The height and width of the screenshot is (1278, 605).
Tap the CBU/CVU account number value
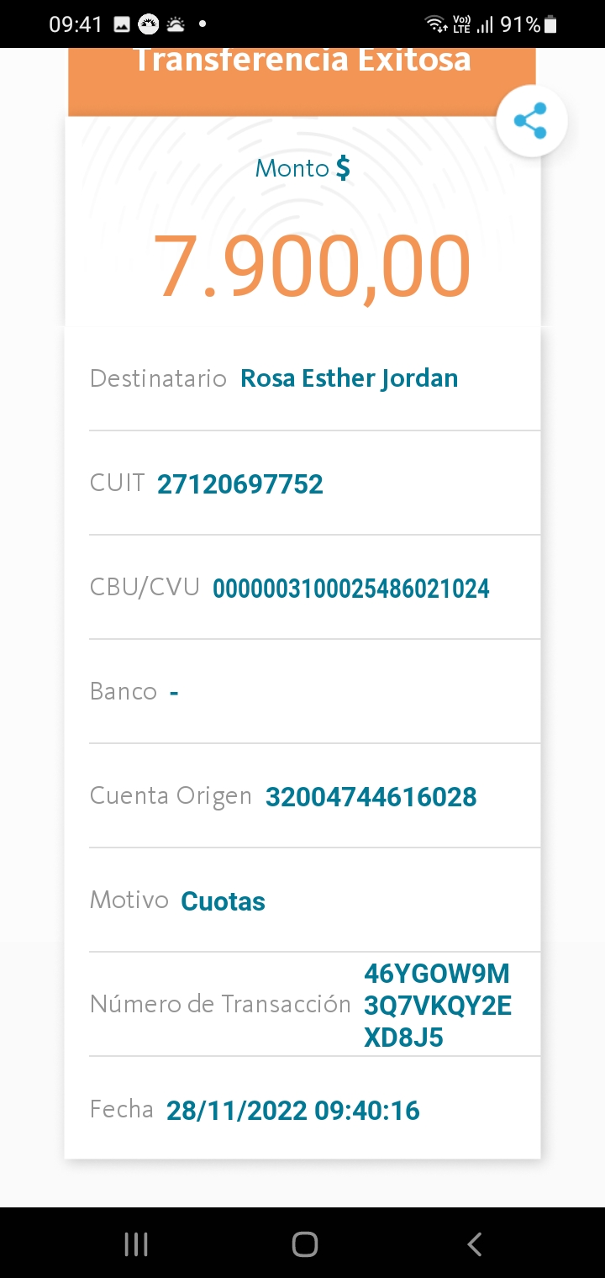tap(350, 589)
